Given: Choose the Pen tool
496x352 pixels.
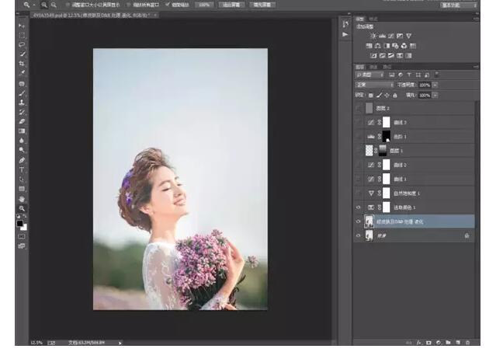Looking at the screenshot, I should [22, 159].
